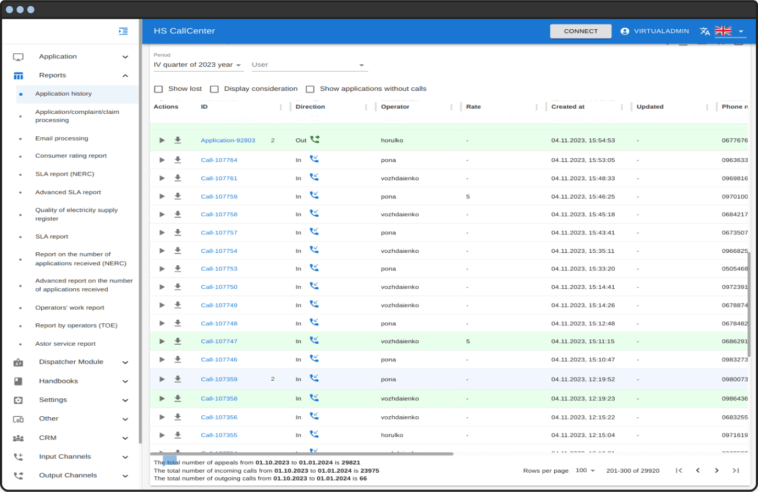Click the language translate icon
This screenshot has height=492, width=758.
coord(705,31)
